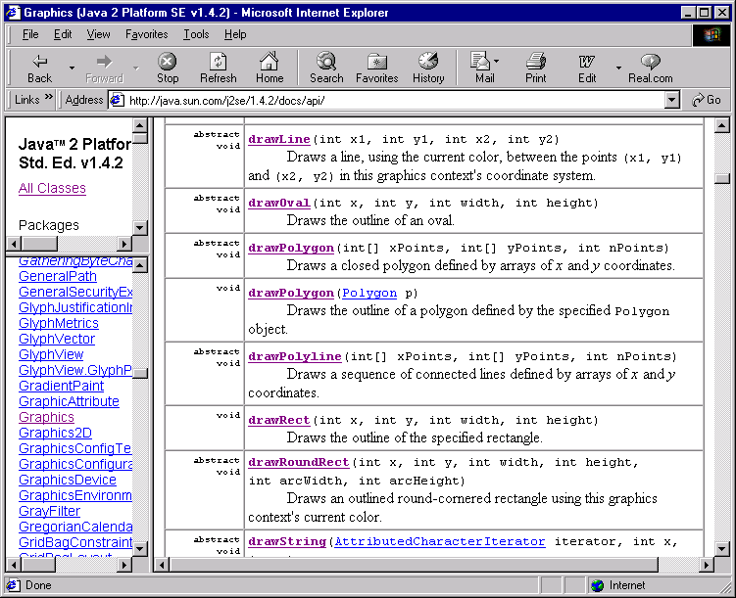Open the Tools menu
This screenshot has height=598, width=736.
(x=196, y=34)
